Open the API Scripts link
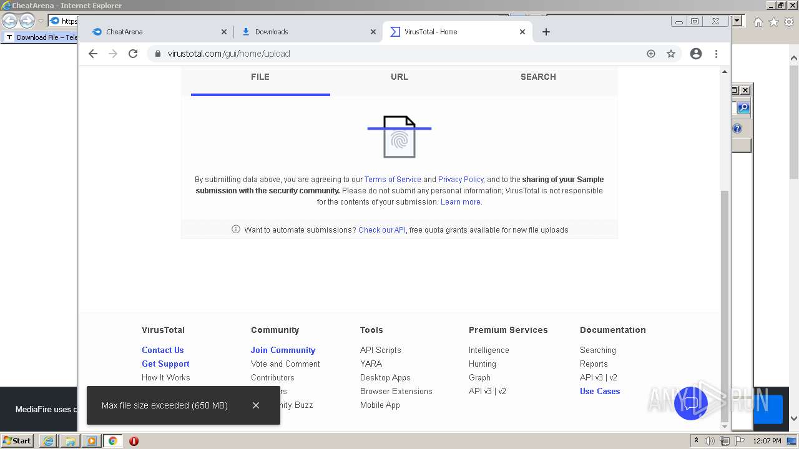 pyautogui.click(x=381, y=350)
